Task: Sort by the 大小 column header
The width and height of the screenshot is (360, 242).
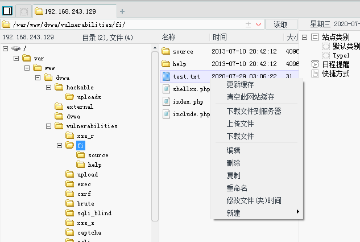Action: (292, 37)
